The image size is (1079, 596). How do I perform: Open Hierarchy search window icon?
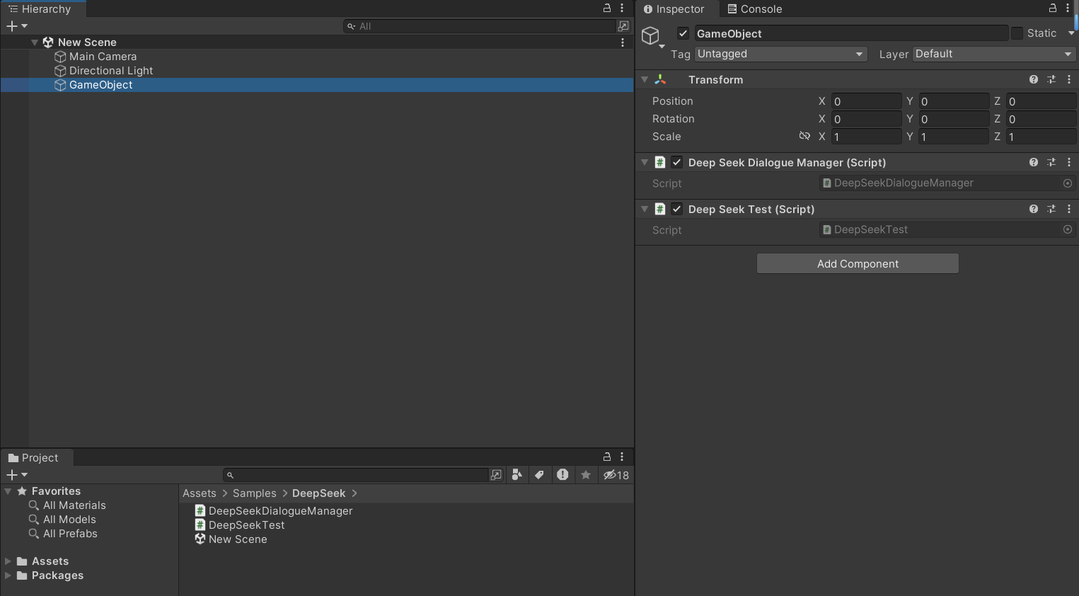[x=623, y=26]
